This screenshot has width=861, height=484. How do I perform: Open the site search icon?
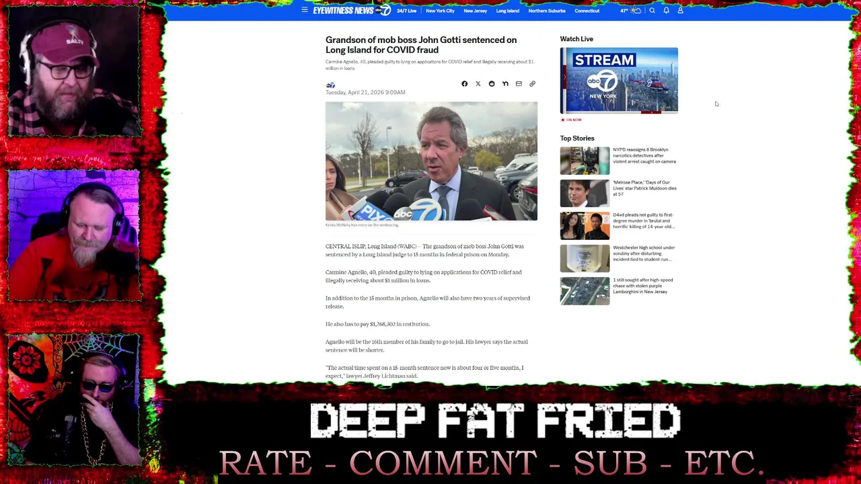pos(652,11)
